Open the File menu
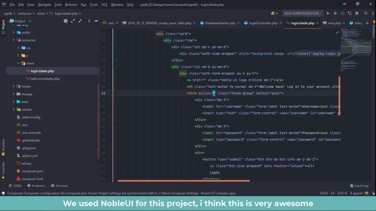 [x=12, y=5]
